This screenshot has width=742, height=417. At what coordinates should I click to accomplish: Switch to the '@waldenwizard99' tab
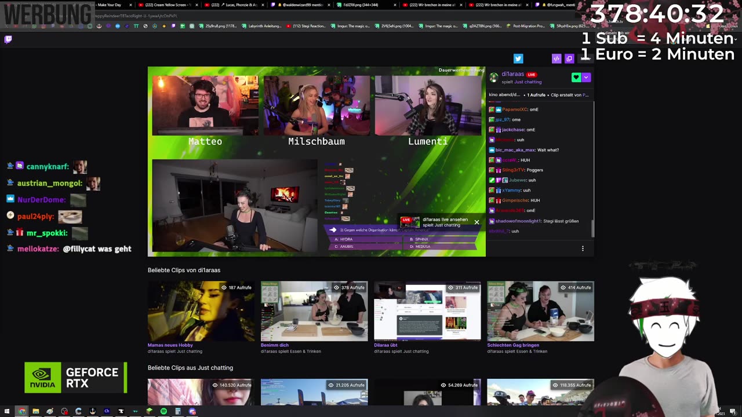[x=301, y=5]
